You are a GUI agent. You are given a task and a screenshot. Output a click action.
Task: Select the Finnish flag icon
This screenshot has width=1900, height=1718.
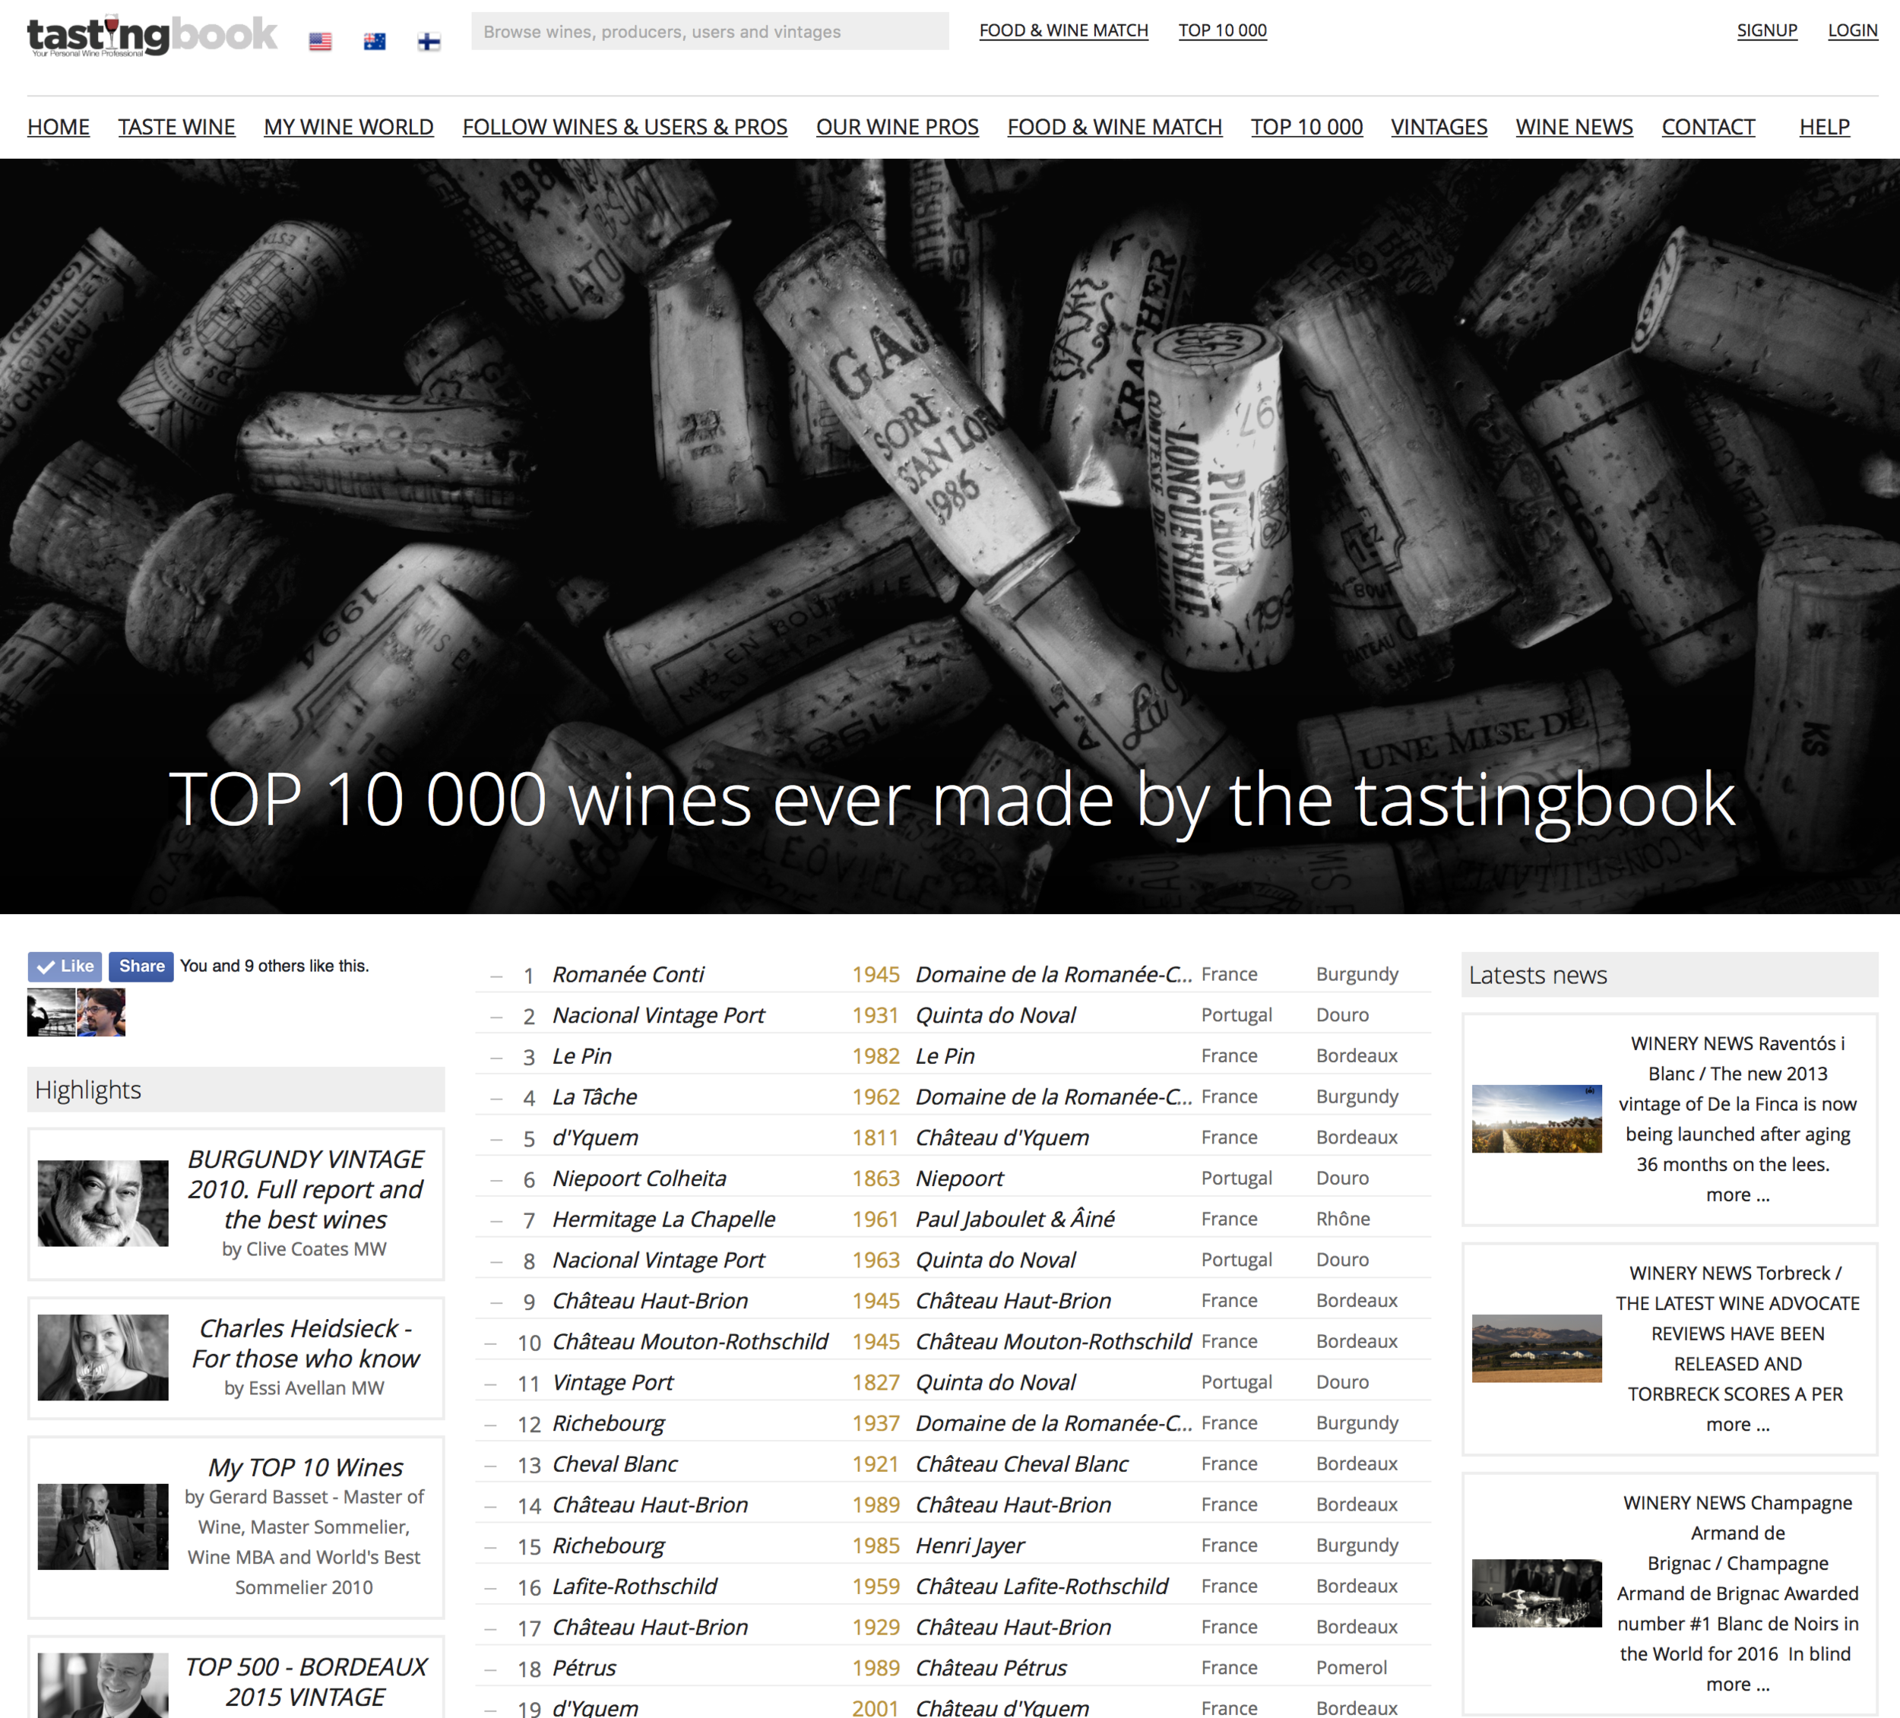click(x=429, y=42)
